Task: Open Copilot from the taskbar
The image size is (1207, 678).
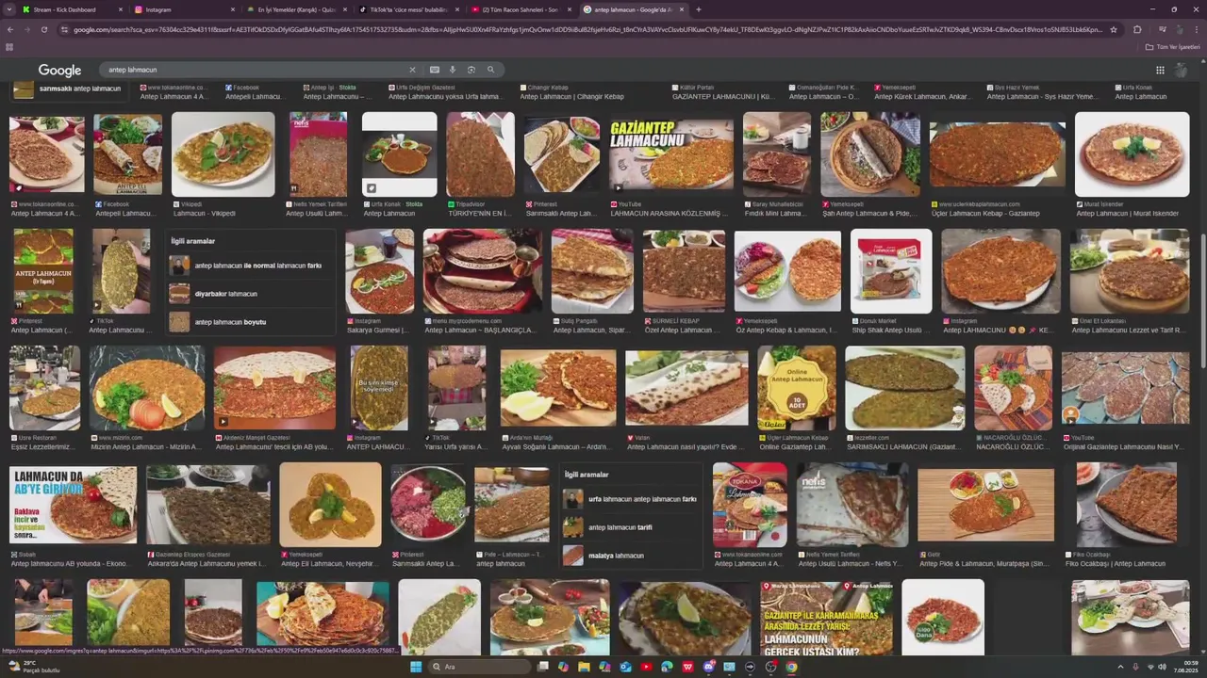Action: [x=563, y=667]
